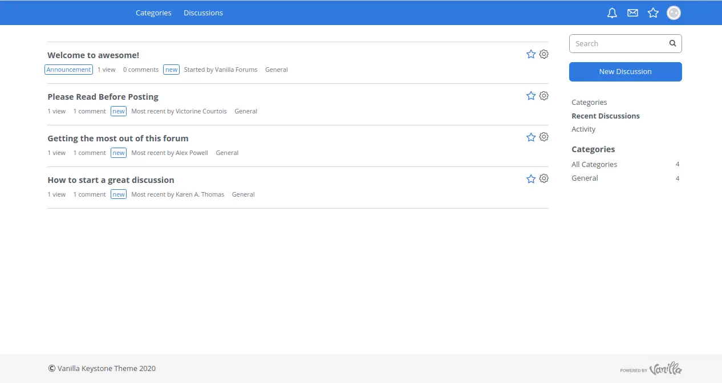Image resolution: width=722 pixels, height=383 pixels.
Task: Open options gear for Welcome to awesome!
Action: coord(543,54)
